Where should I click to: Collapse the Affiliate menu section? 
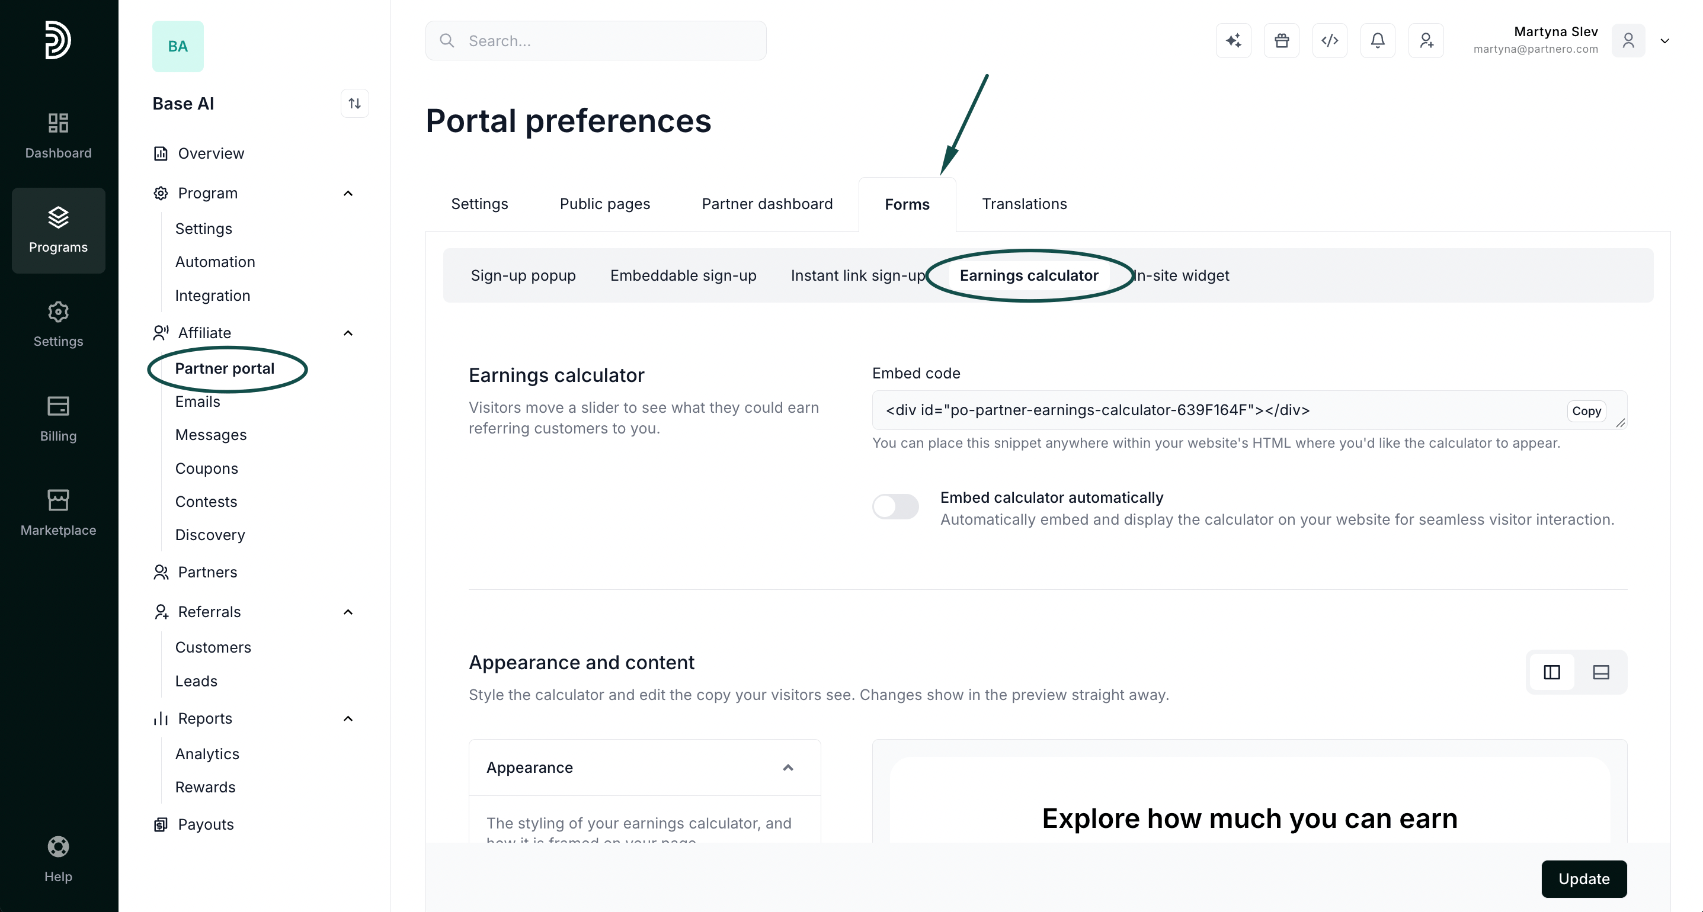348,333
